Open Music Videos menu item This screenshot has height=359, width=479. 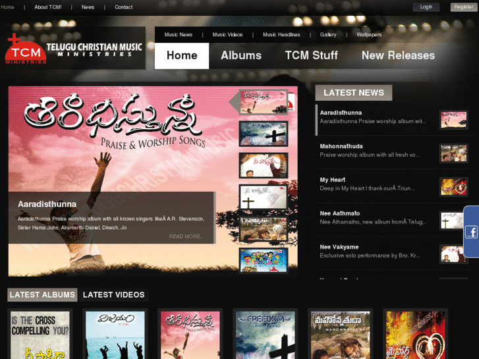(x=227, y=34)
